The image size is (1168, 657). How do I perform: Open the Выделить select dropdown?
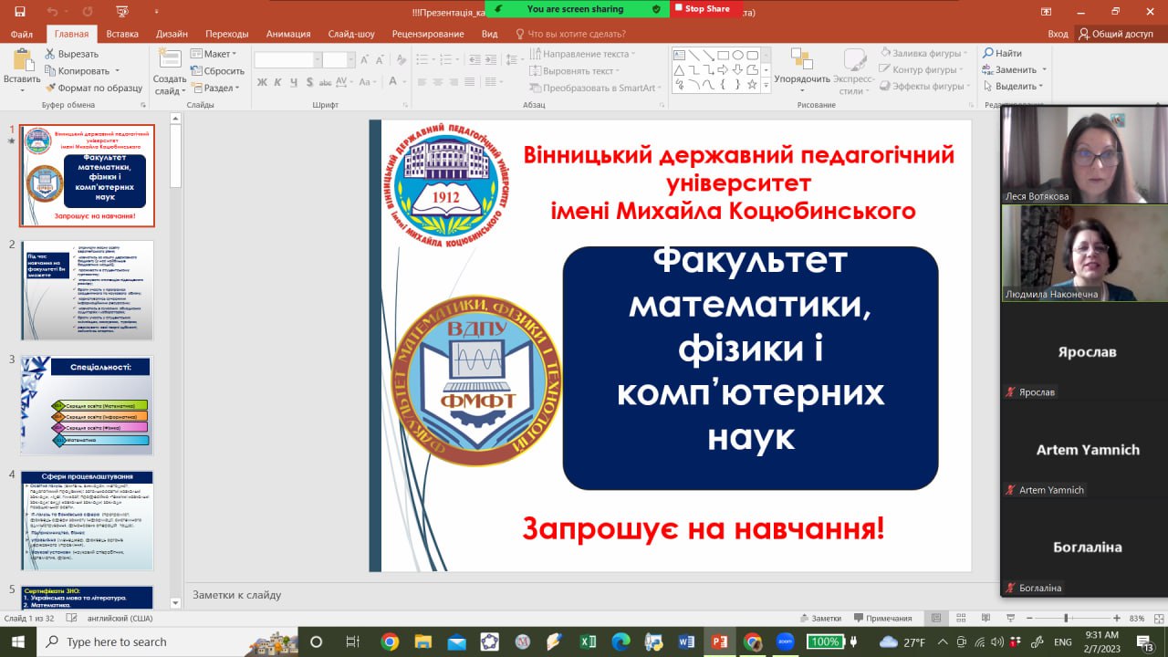click(x=1013, y=87)
